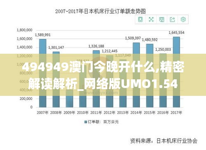Click the source text 资料来源：日本机床行业协会
This screenshot has width=206, height=150.
(x=164, y=141)
